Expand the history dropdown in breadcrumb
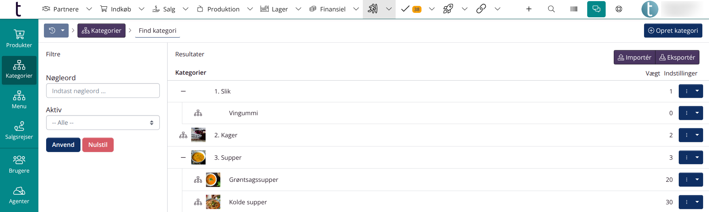The image size is (709, 212). [63, 31]
